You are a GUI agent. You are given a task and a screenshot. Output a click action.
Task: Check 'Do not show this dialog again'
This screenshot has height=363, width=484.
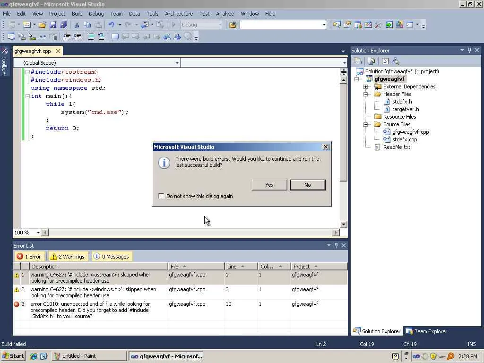pyautogui.click(x=161, y=196)
